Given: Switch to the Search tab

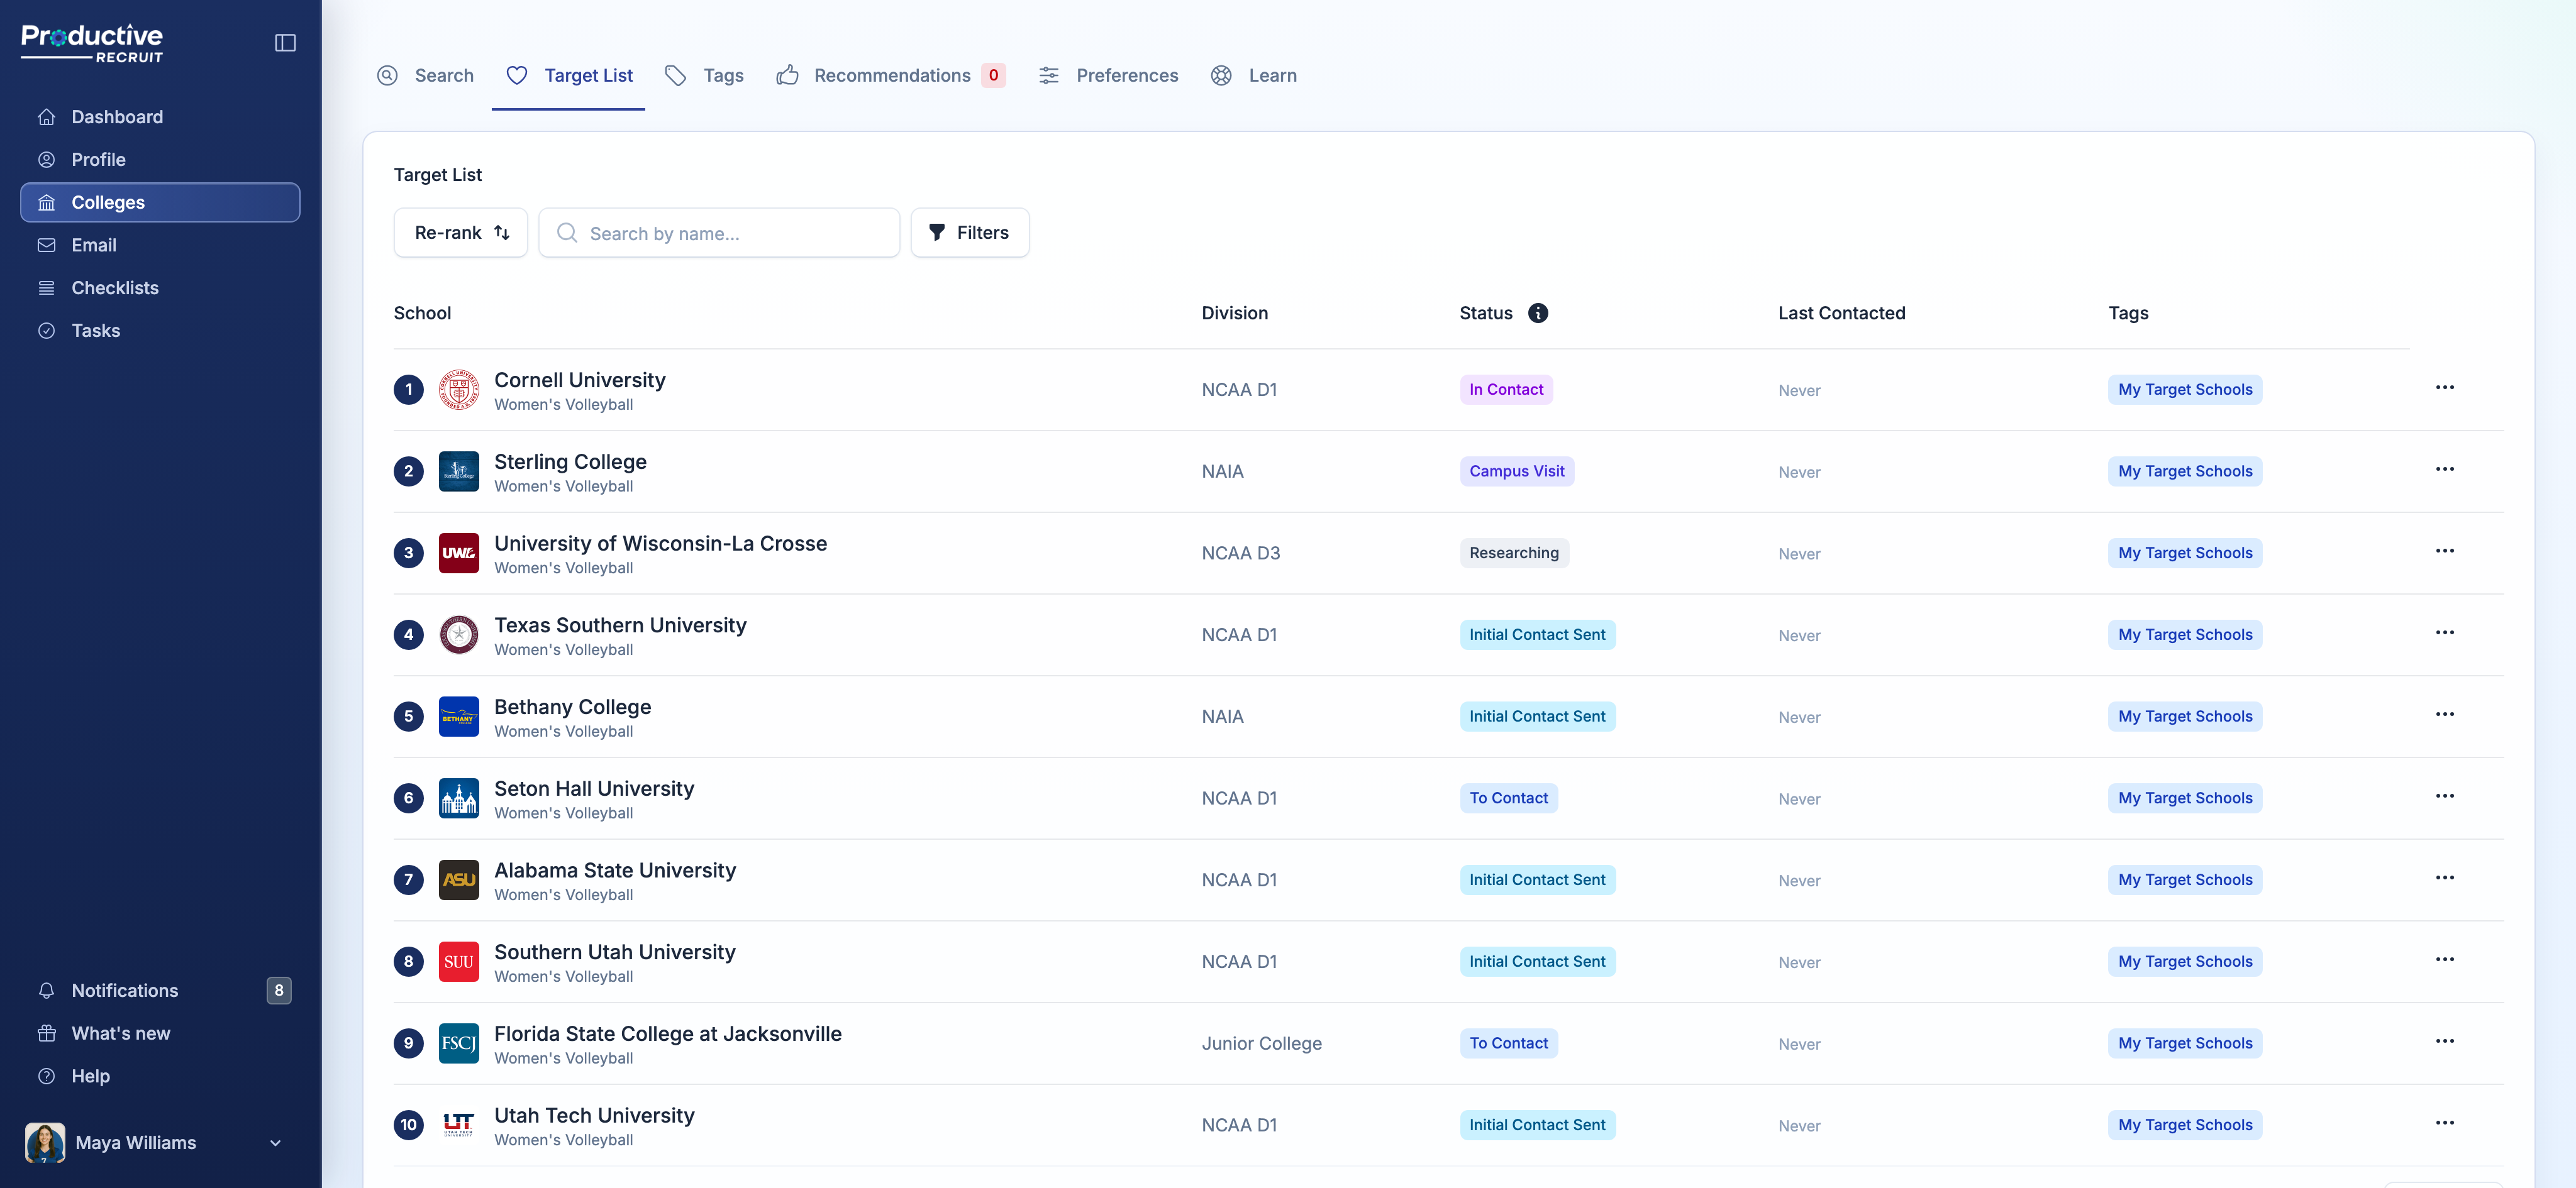Looking at the screenshot, I should point(425,76).
